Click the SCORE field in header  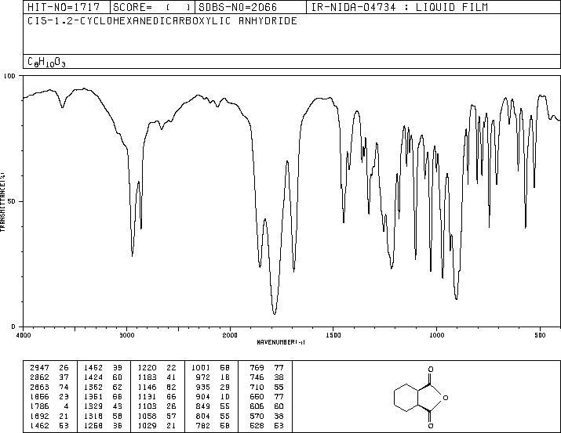(x=152, y=7)
